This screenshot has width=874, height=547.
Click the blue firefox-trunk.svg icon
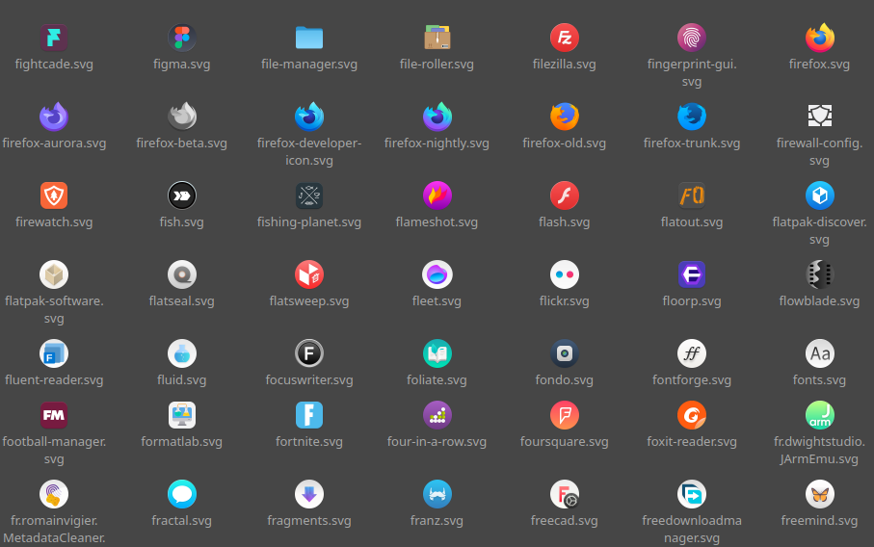pos(692,117)
